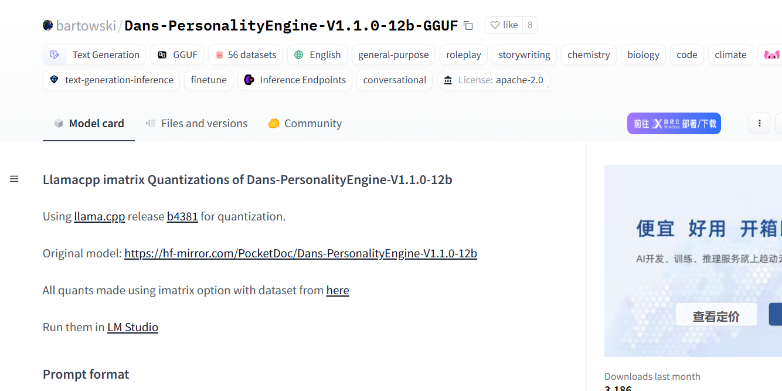This screenshot has height=391, width=782.
Task: Open the original PocketDoc model URL
Action: point(301,253)
